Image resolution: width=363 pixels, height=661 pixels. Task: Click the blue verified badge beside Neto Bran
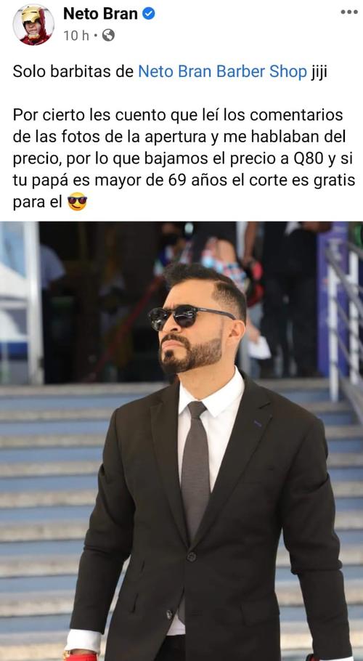pyautogui.click(x=148, y=14)
